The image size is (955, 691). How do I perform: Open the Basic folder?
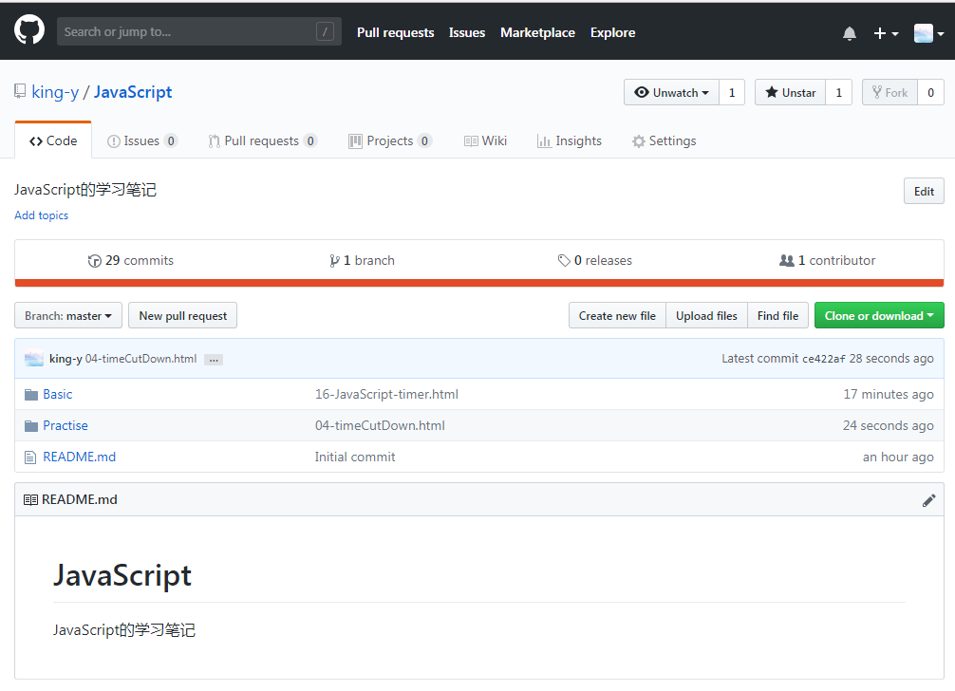pos(58,395)
